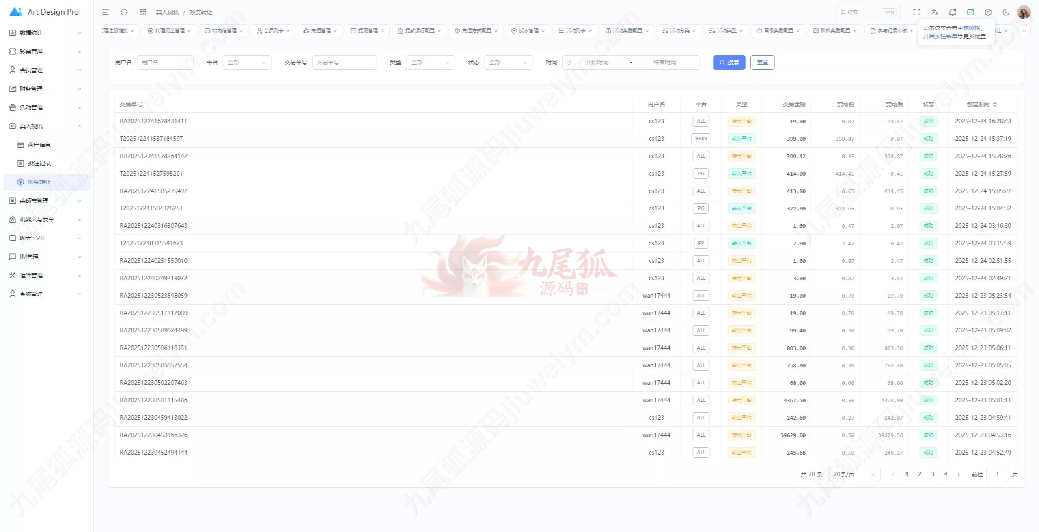Click the blue 搜索 button
This screenshot has height=532, width=1039.
click(729, 62)
